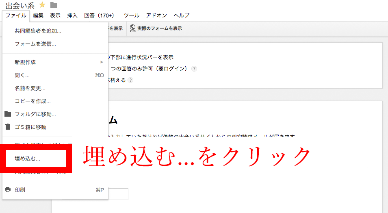Open the 表示 menu
Image resolution: width=388 pixels, height=213 pixels.
(55, 15)
